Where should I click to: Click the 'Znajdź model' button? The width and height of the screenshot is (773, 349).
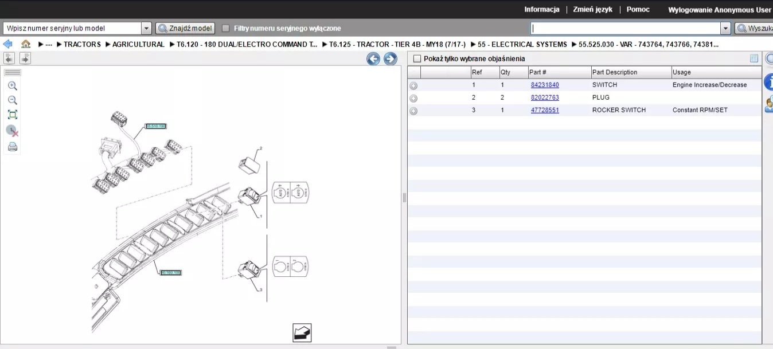point(185,28)
